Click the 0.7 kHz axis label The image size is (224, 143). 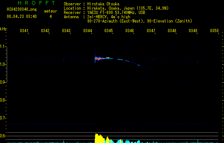coord(3,118)
